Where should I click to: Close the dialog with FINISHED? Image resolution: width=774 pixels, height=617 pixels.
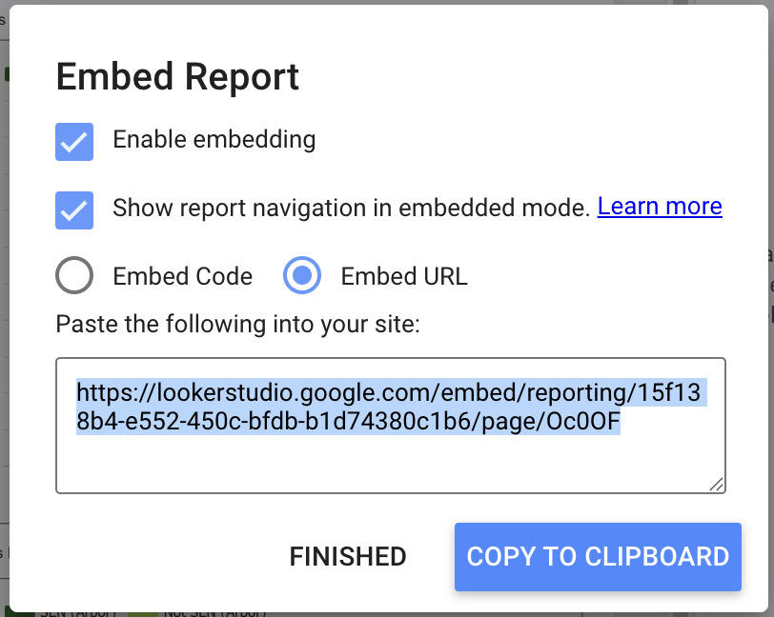(x=348, y=556)
